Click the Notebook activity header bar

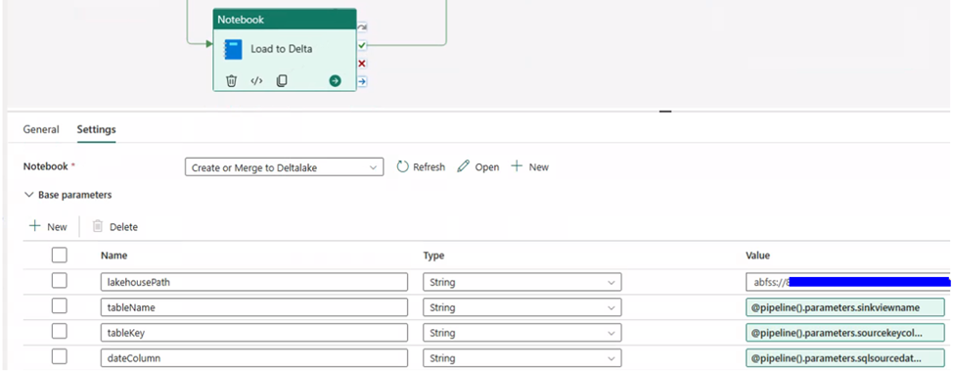[x=285, y=19]
